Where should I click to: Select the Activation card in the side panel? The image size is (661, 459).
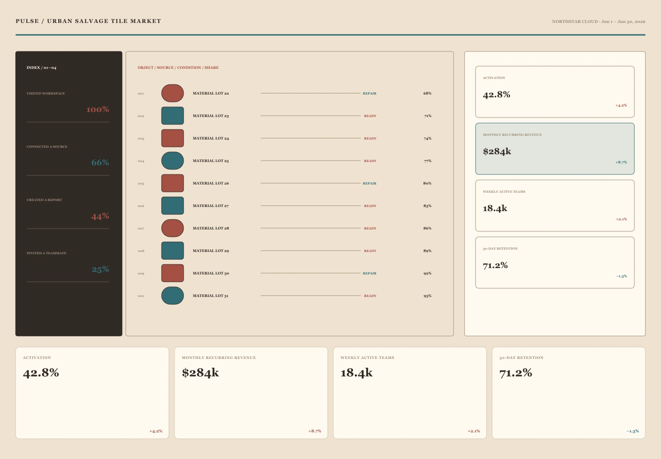tap(555, 92)
